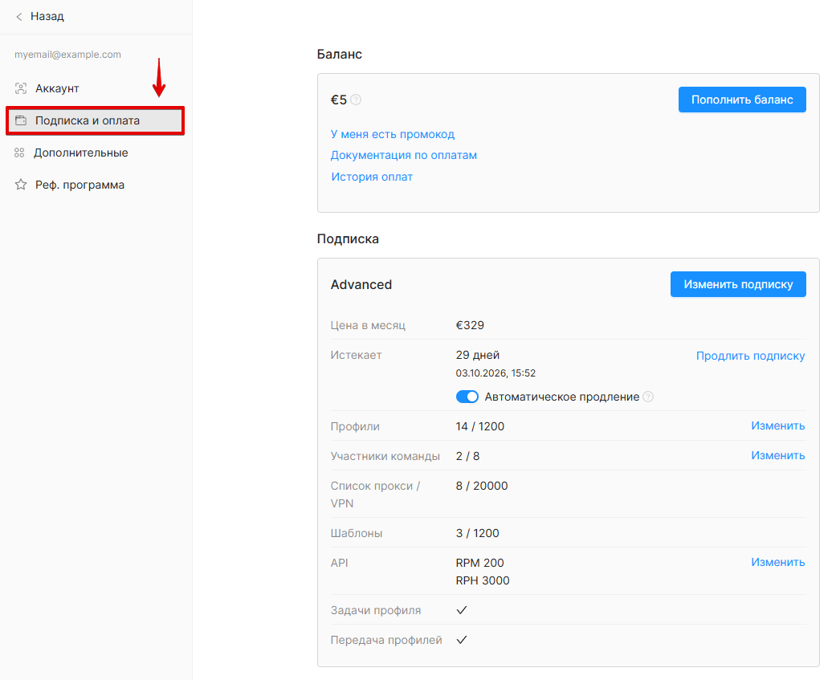Image resolution: width=836 pixels, height=680 pixels.
Task: Click the Истекает label
Action: click(x=356, y=355)
